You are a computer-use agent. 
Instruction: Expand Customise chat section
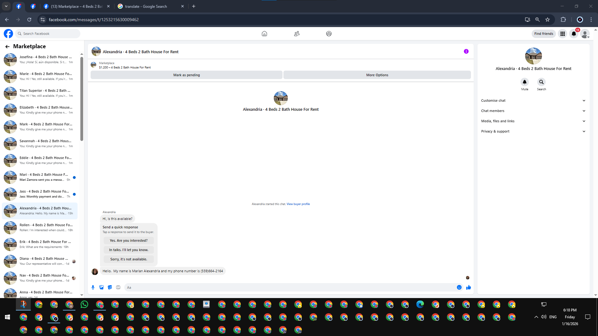point(533,100)
